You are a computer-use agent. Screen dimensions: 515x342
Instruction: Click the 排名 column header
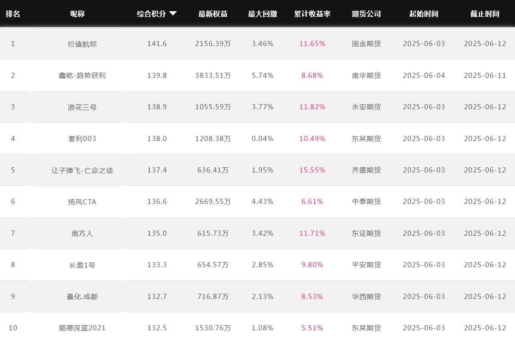[x=13, y=14]
